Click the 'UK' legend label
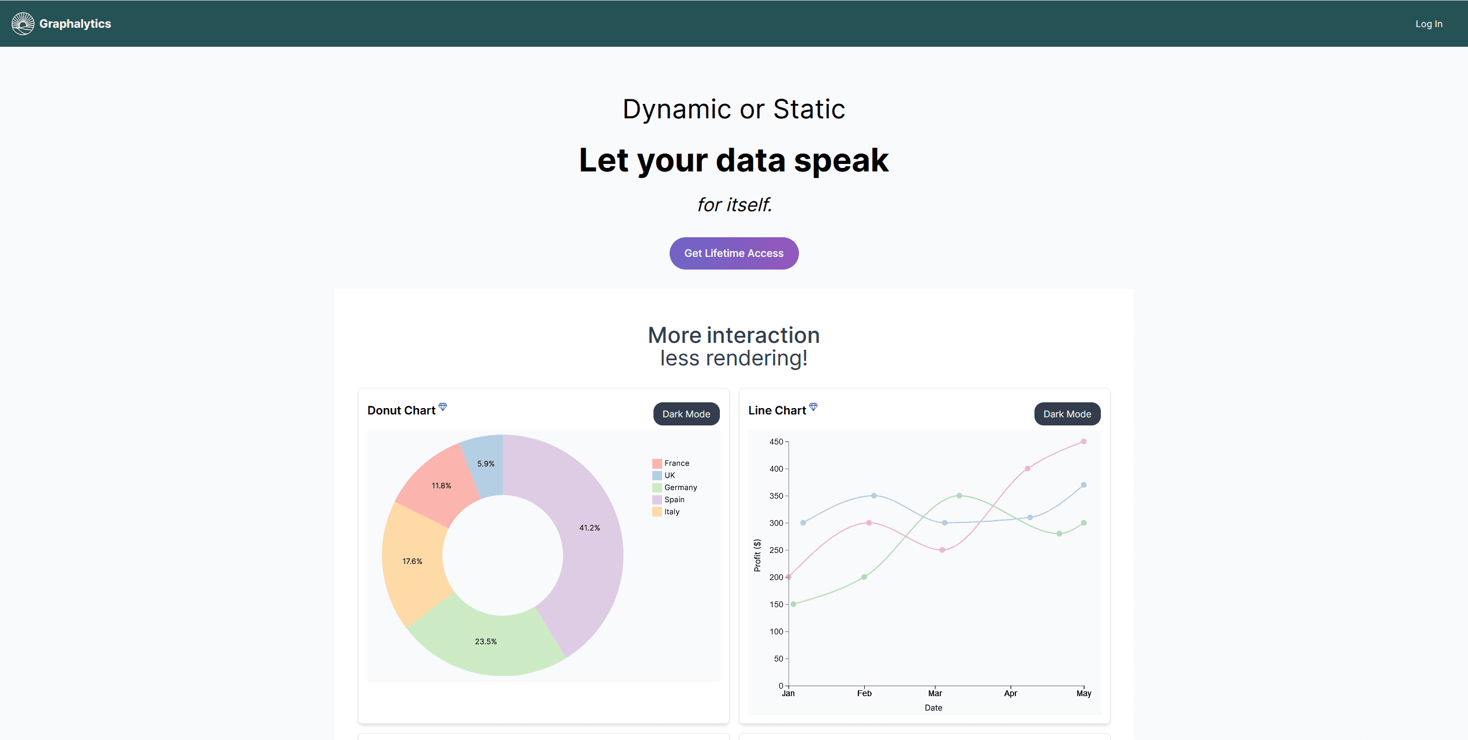The width and height of the screenshot is (1468, 740). click(x=670, y=476)
